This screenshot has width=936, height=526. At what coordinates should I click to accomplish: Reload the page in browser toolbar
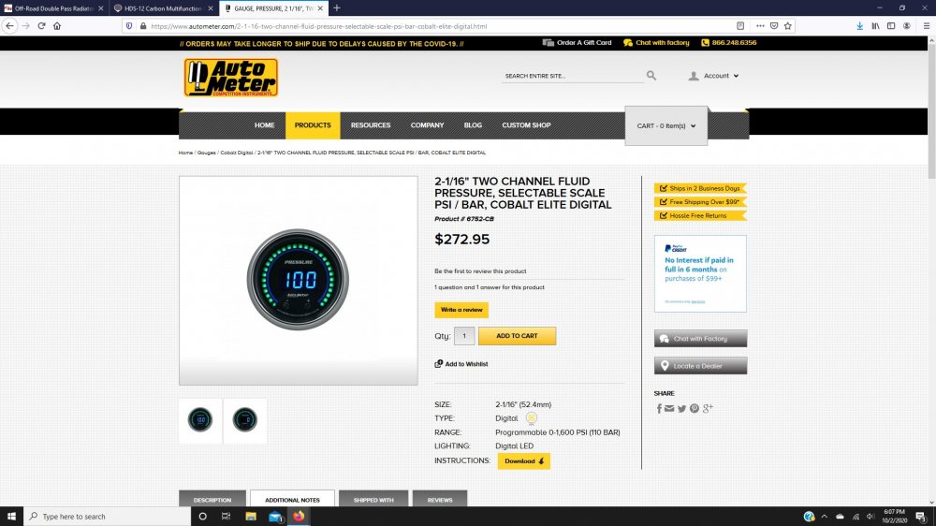tap(41, 26)
